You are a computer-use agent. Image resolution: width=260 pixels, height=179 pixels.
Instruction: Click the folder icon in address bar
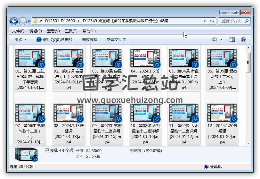tap(35, 21)
